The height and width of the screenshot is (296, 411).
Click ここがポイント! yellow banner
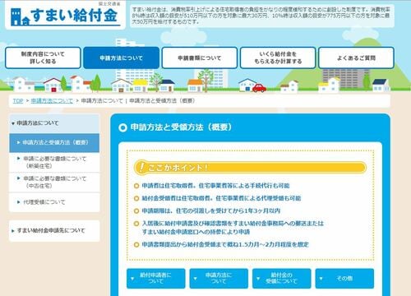250,168
